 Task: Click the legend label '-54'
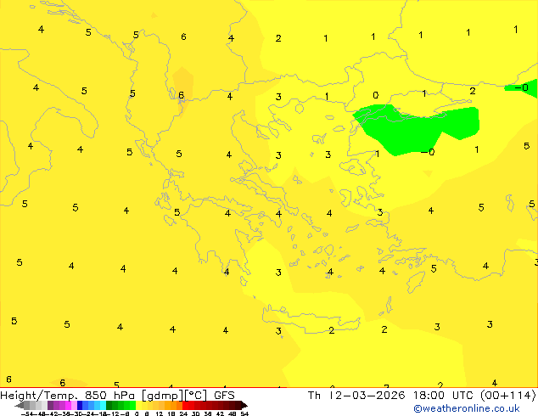[x=27, y=413]
